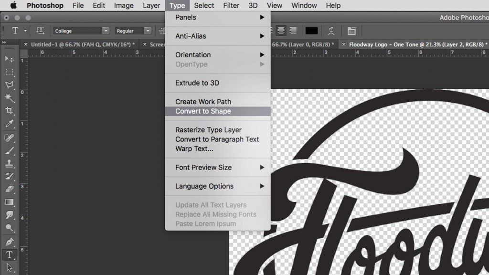Viewport: 489px width, 275px height.
Task: Expand the Font Preview Size submenu
Action: pyautogui.click(x=218, y=168)
